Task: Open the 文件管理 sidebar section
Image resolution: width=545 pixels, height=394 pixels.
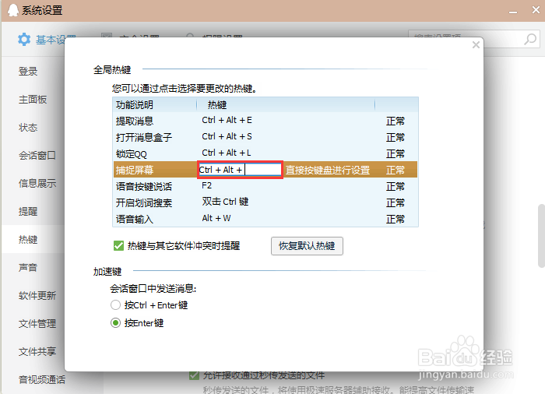Action: coord(37,323)
